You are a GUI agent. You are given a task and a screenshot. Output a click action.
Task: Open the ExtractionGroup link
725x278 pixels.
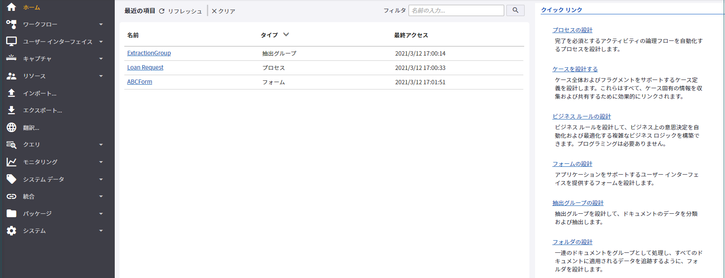click(x=149, y=53)
